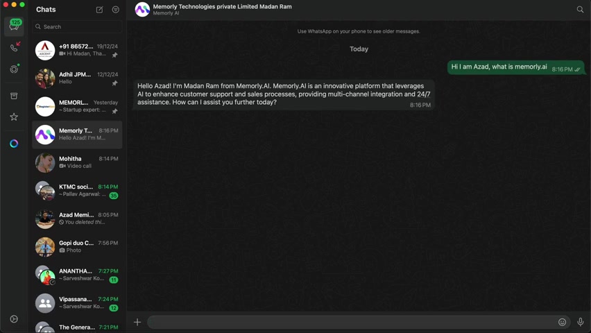
Task: Open Starred messages icon
Action: click(14, 117)
